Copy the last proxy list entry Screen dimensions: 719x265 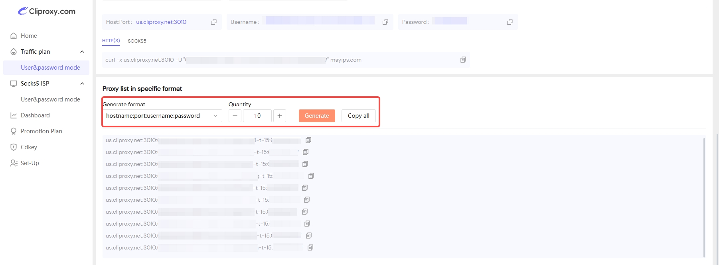tap(310, 247)
